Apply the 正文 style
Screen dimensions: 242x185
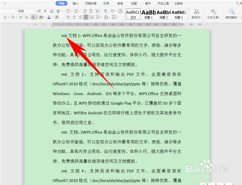tap(133, 14)
